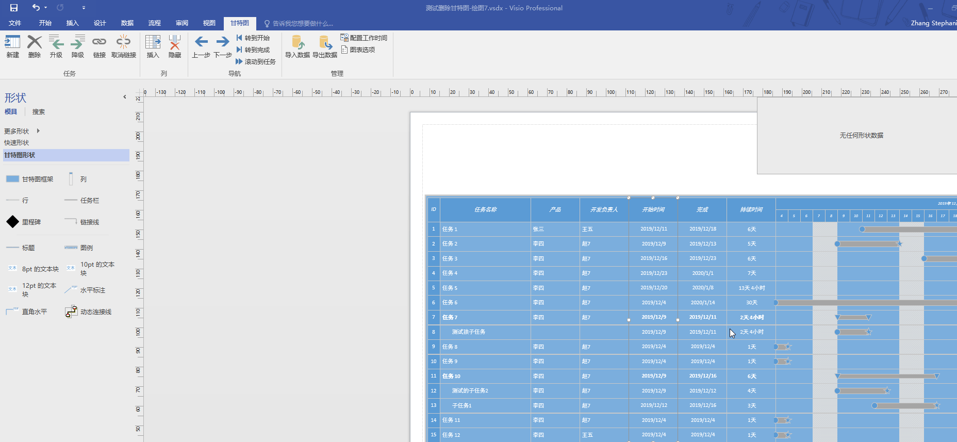The height and width of the screenshot is (442, 957).
Task: Select the 标题 (Title) shape
Action: (x=21, y=248)
